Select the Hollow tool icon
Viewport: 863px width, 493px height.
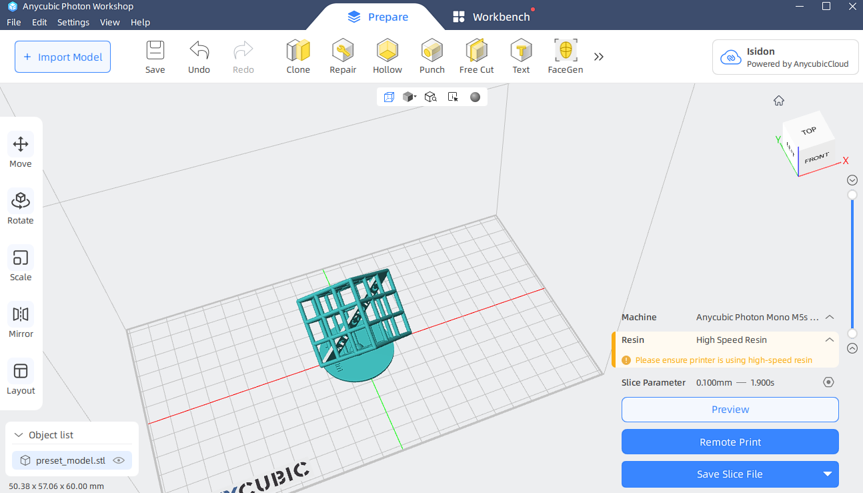387,51
